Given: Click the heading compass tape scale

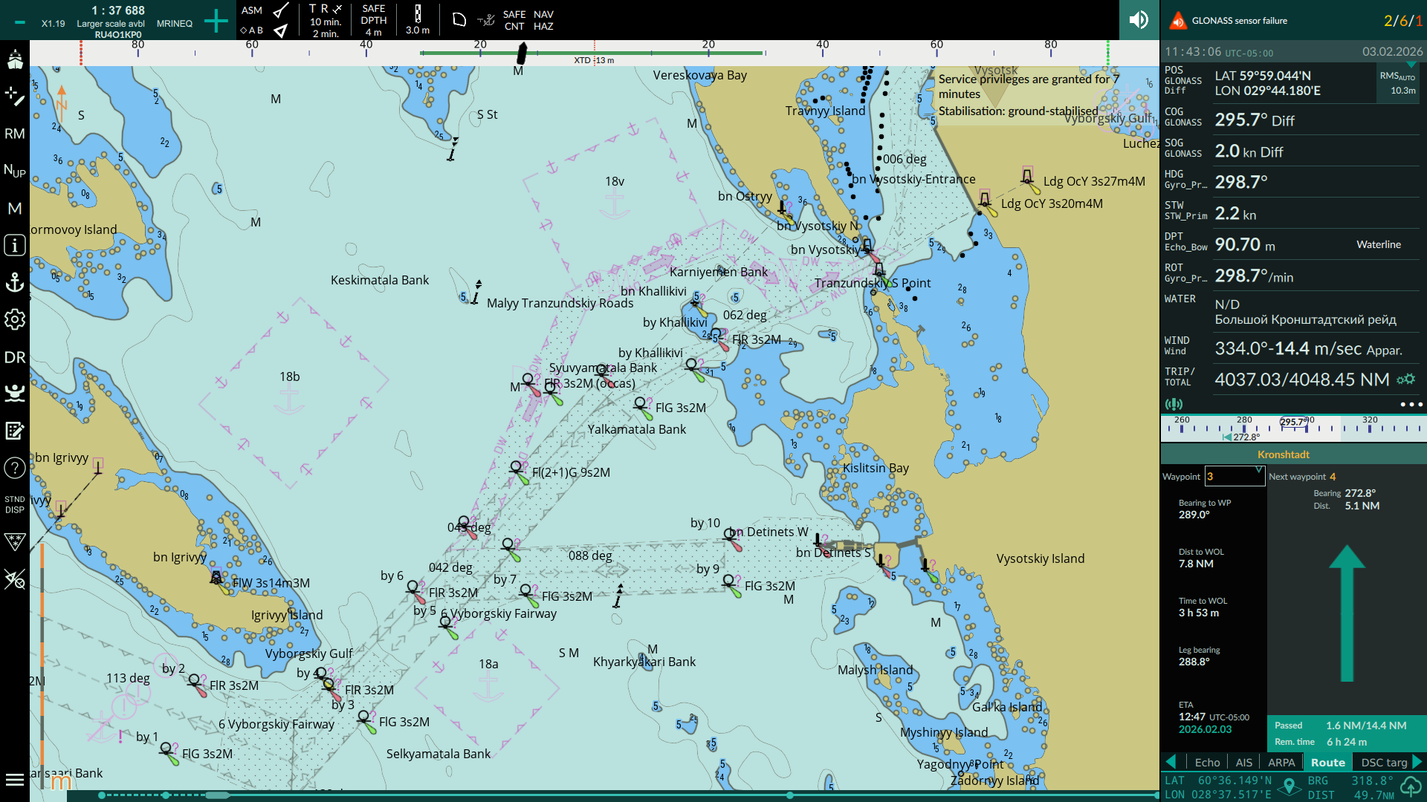Looking at the screenshot, I should point(1293,428).
